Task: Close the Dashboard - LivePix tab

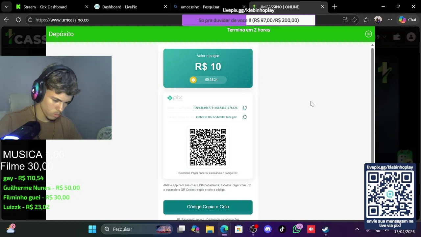Action: 165,7
